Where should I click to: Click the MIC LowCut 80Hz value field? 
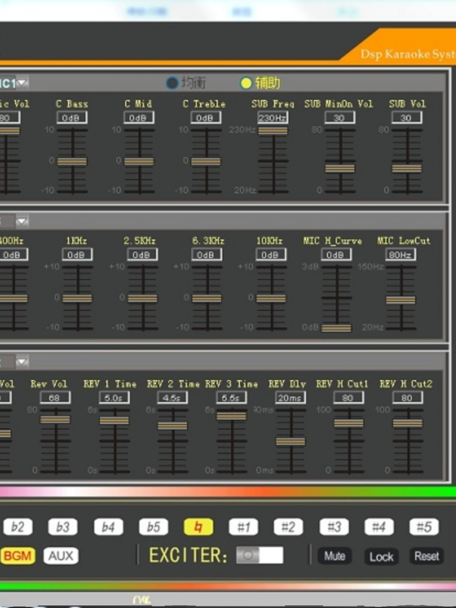tap(401, 255)
